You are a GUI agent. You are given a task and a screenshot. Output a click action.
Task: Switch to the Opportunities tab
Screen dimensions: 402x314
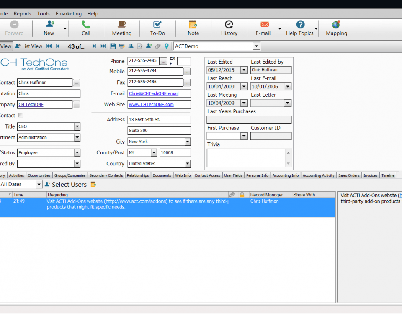pos(39,175)
